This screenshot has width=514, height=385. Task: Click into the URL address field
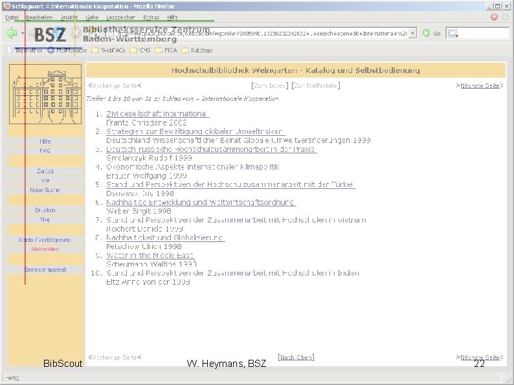259,33
